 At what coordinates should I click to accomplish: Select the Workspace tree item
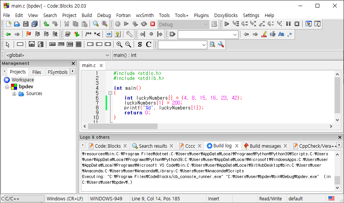pyautogui.click(x=23, y=80)
